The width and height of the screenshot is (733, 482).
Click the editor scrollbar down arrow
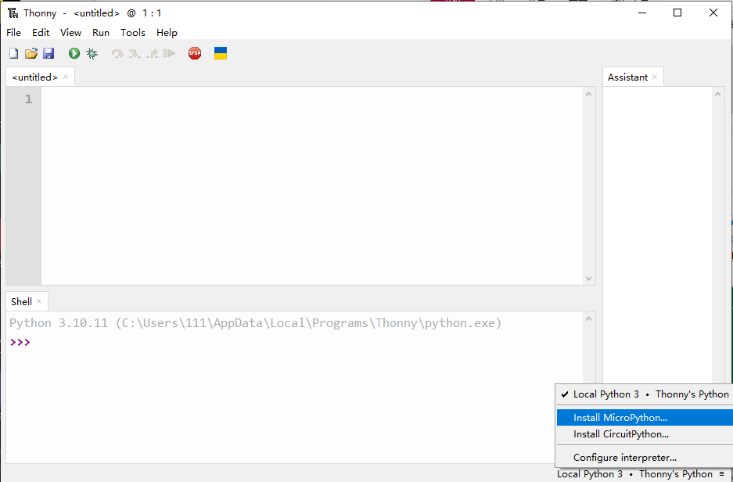point(588,278)
